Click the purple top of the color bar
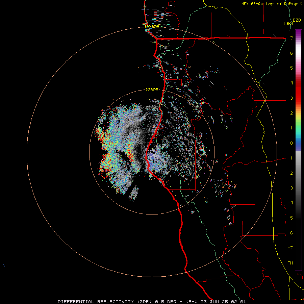This screenshot has width=304, height=304. pos(298,33)
